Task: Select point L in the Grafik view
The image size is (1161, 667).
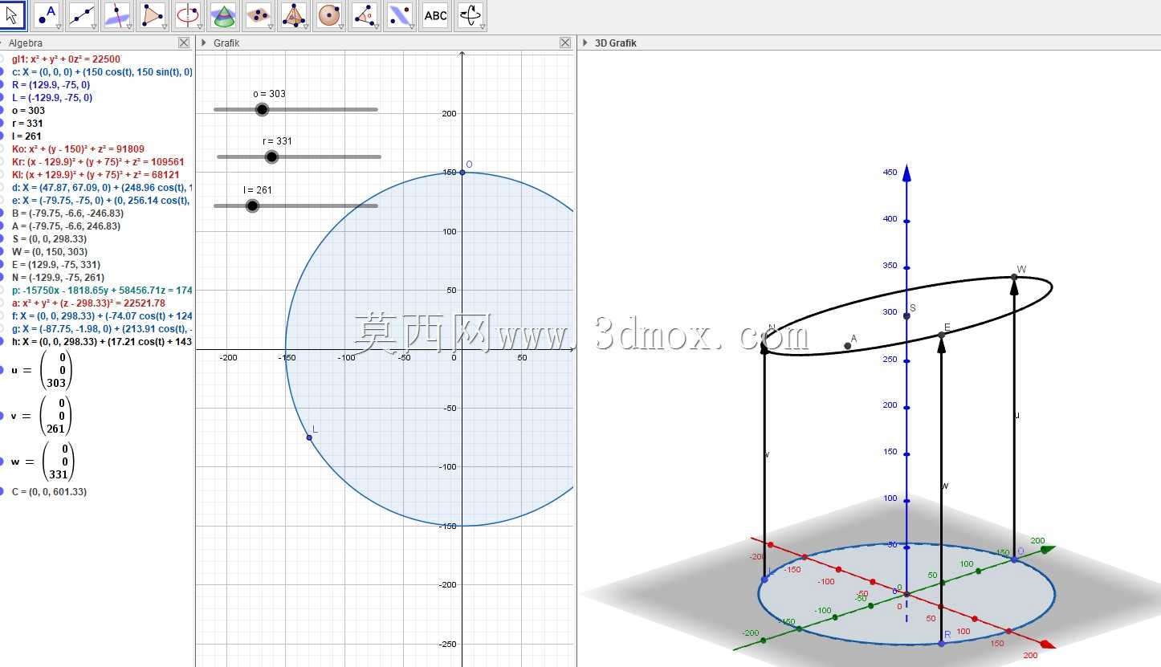Action: pos(309,437)
